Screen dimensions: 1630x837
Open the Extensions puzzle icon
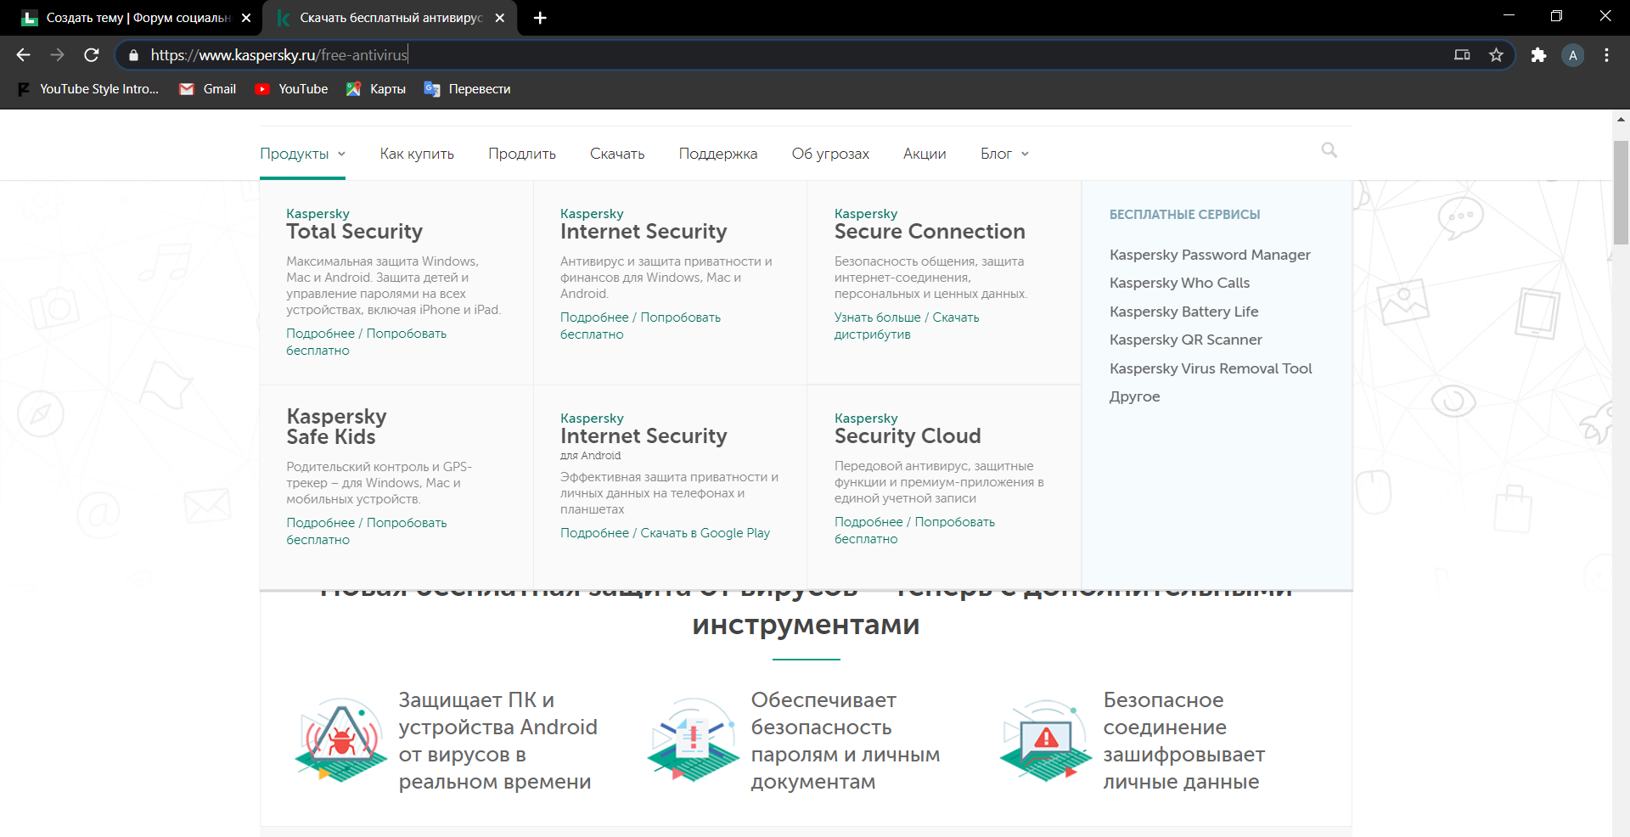click(1538, 55)
